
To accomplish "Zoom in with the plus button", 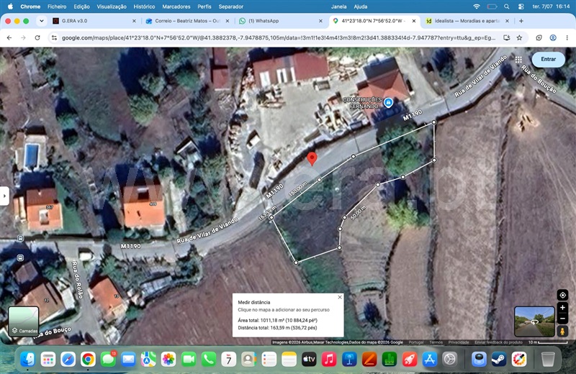I will (562, 308).
